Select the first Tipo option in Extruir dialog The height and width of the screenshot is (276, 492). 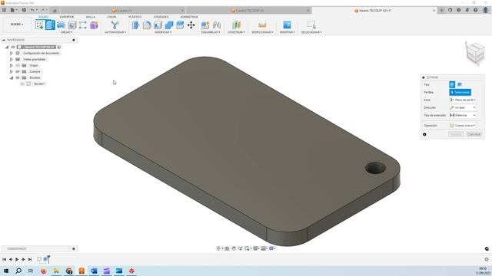tap(452, 84)
